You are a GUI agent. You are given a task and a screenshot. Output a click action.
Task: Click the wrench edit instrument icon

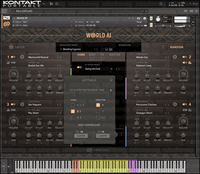tap(7, 18)
